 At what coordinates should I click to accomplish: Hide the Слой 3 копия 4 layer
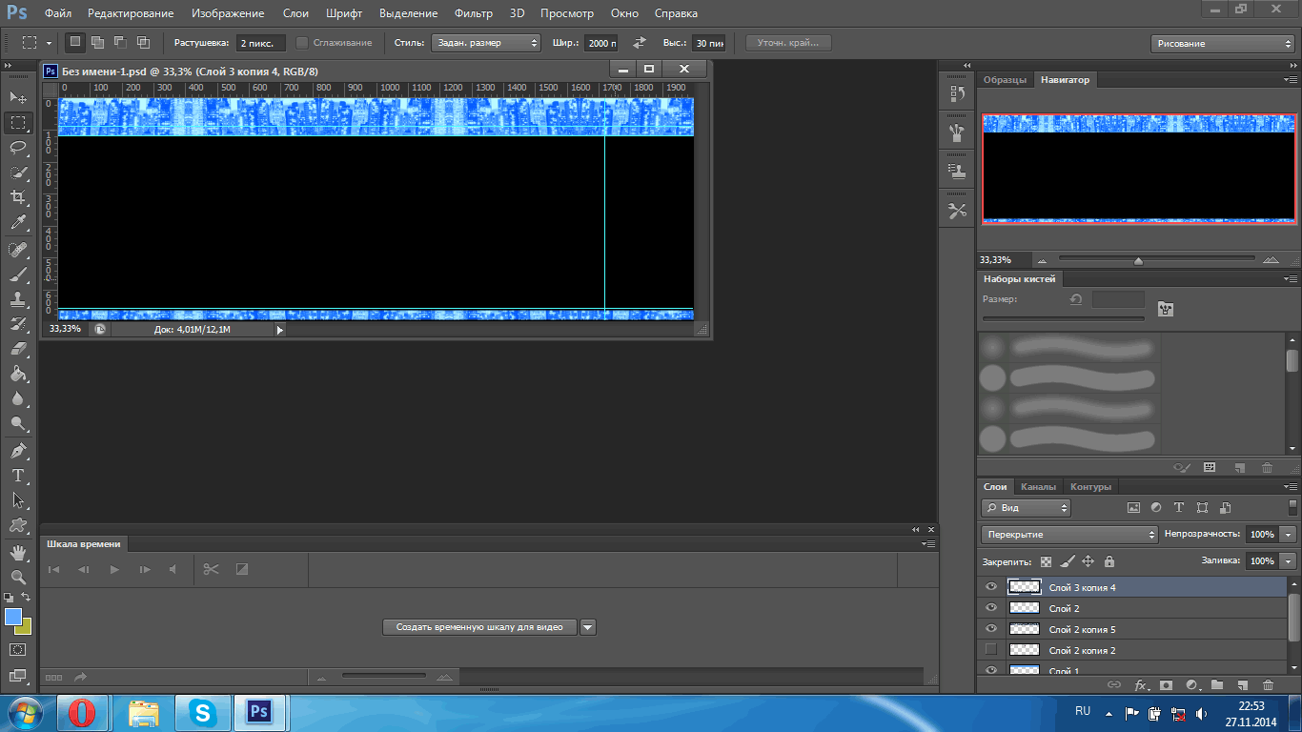point(991,587)
